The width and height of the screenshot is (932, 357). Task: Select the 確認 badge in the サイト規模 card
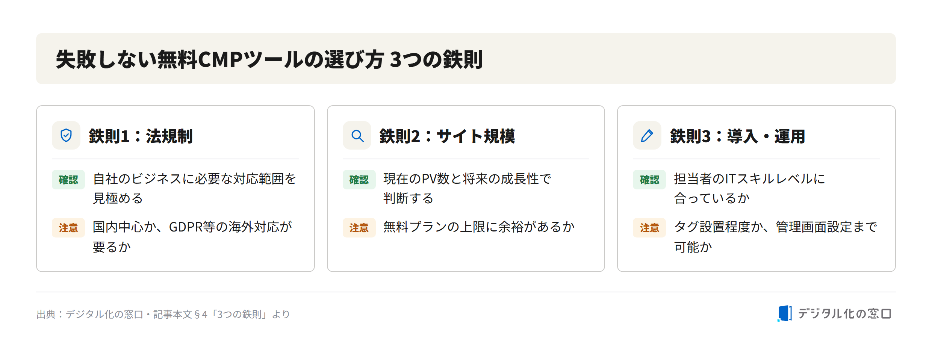(359, 180)
